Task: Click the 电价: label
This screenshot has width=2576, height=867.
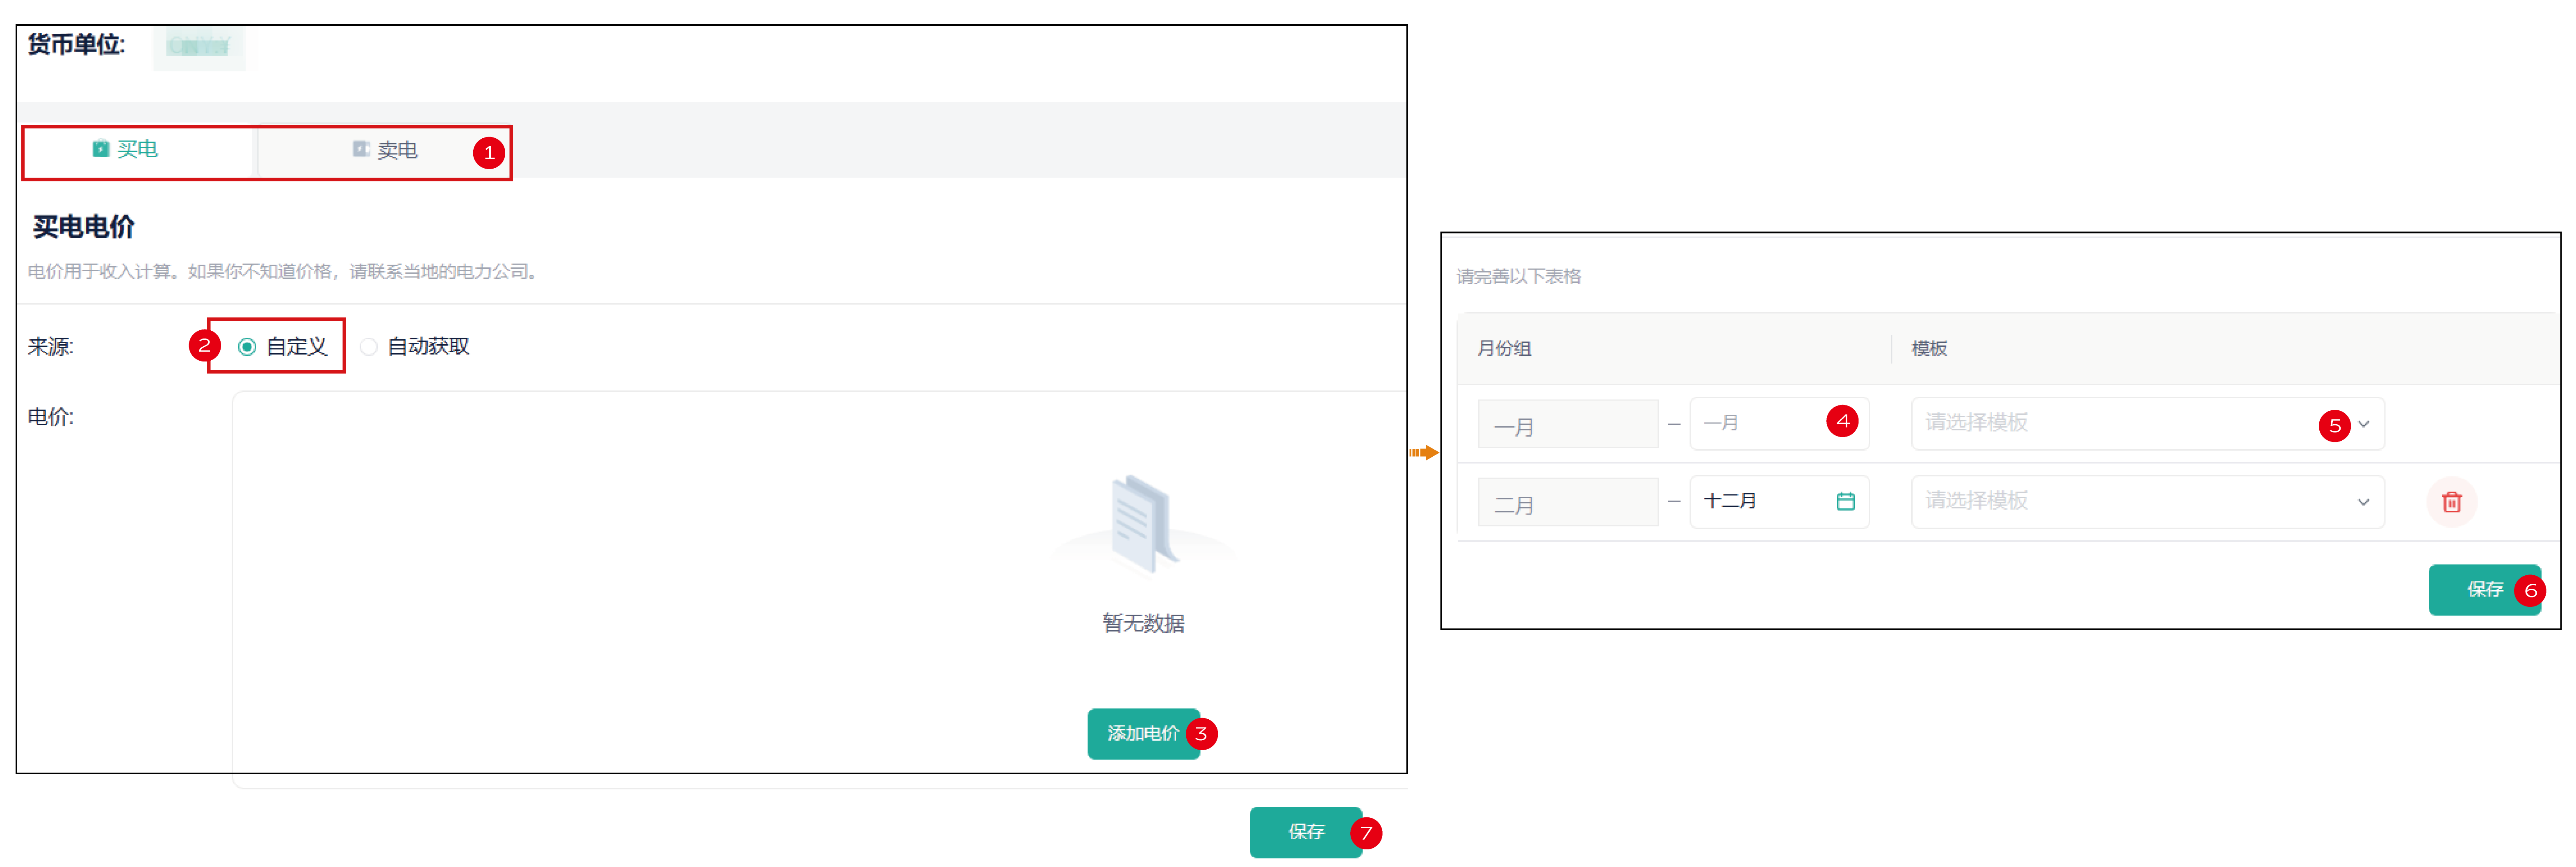Action: [x=51, y=416]
